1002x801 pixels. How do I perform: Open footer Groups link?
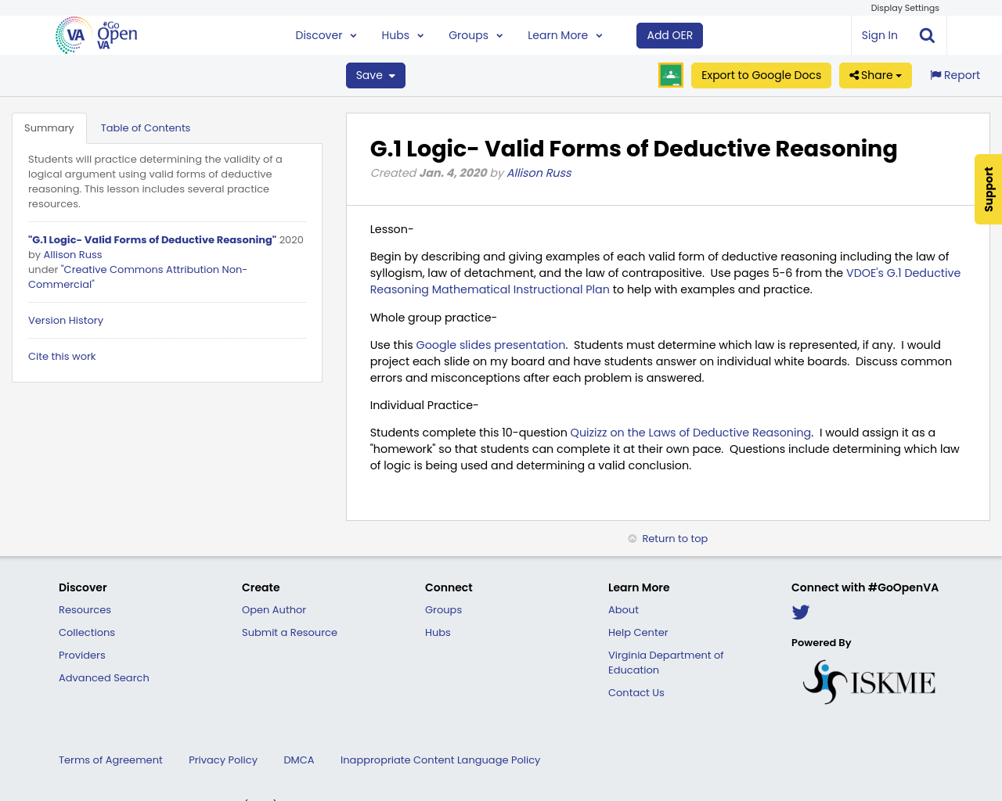click(443, 610)
